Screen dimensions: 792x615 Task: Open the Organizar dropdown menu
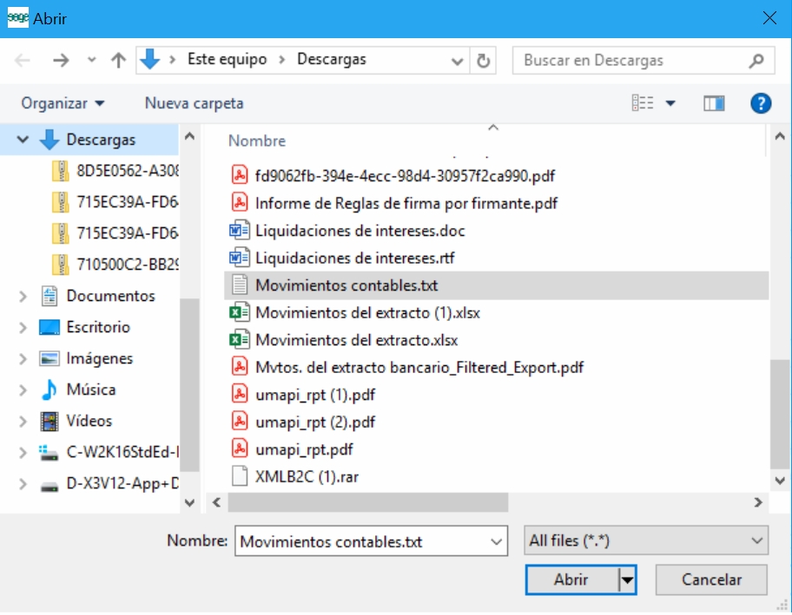(63, 103)
